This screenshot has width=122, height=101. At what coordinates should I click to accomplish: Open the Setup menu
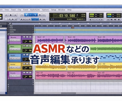[x=54, y=10]
